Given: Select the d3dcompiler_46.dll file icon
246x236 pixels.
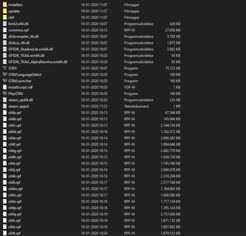Looking at the screenshot, I should [x=5, y=37].
